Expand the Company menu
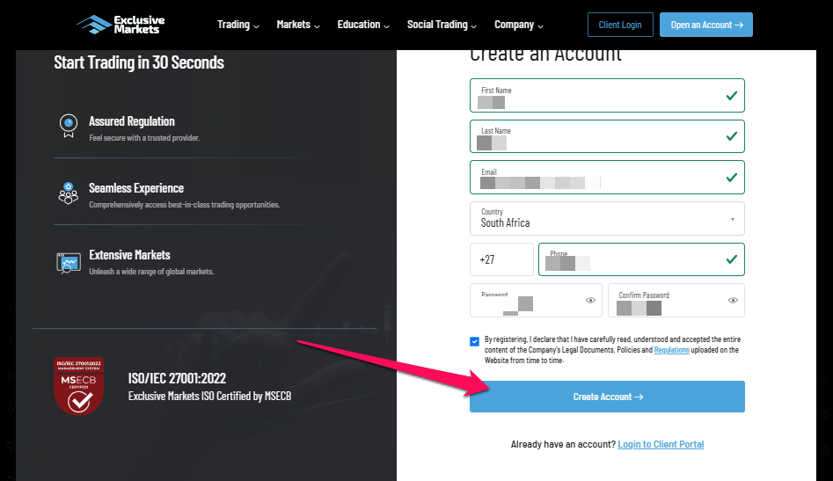This screenshot has width=833, height=481. click(519, 25)
